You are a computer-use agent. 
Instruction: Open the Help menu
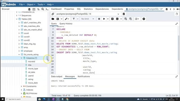click(x=50, y=4)
